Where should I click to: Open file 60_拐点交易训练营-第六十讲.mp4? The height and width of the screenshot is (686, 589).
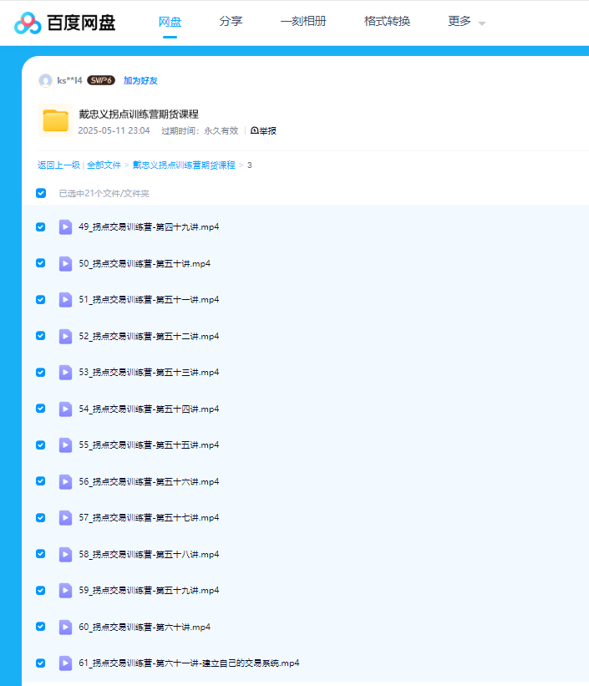[145, 627]
